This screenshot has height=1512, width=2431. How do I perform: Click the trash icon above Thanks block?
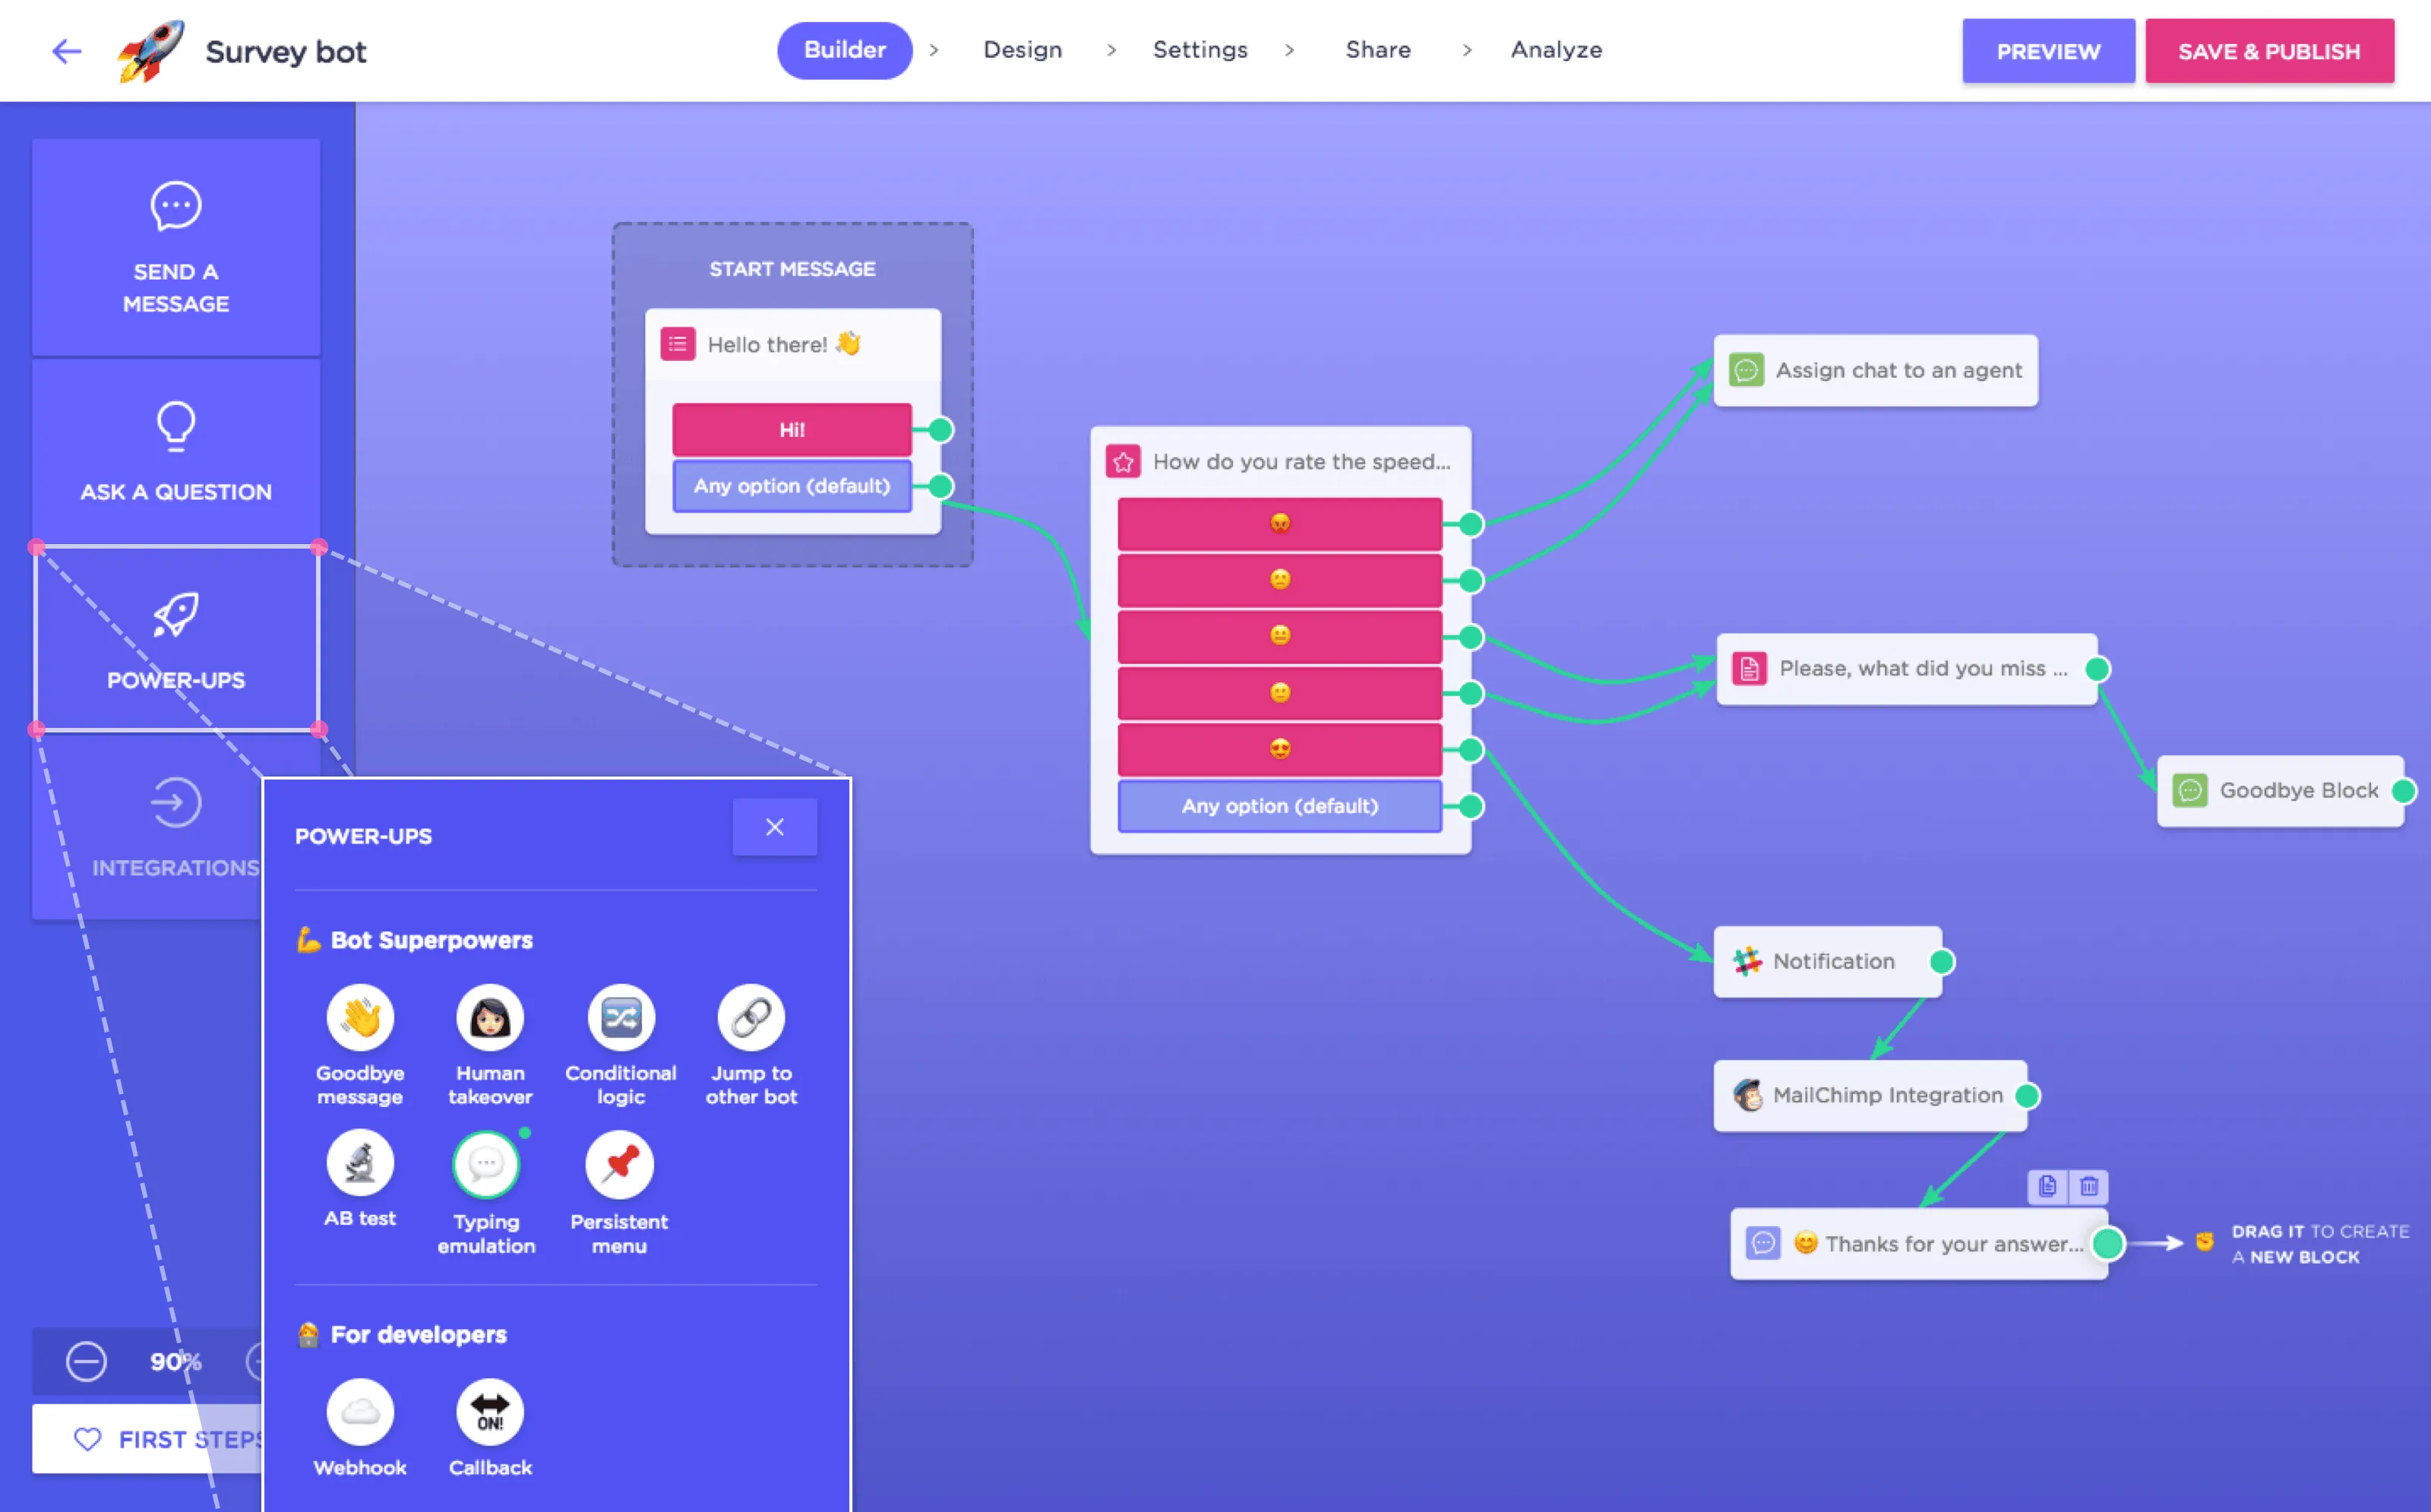coord(2088,1186)
